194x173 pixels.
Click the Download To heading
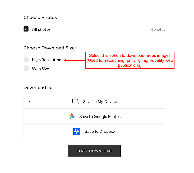point(39,87)
